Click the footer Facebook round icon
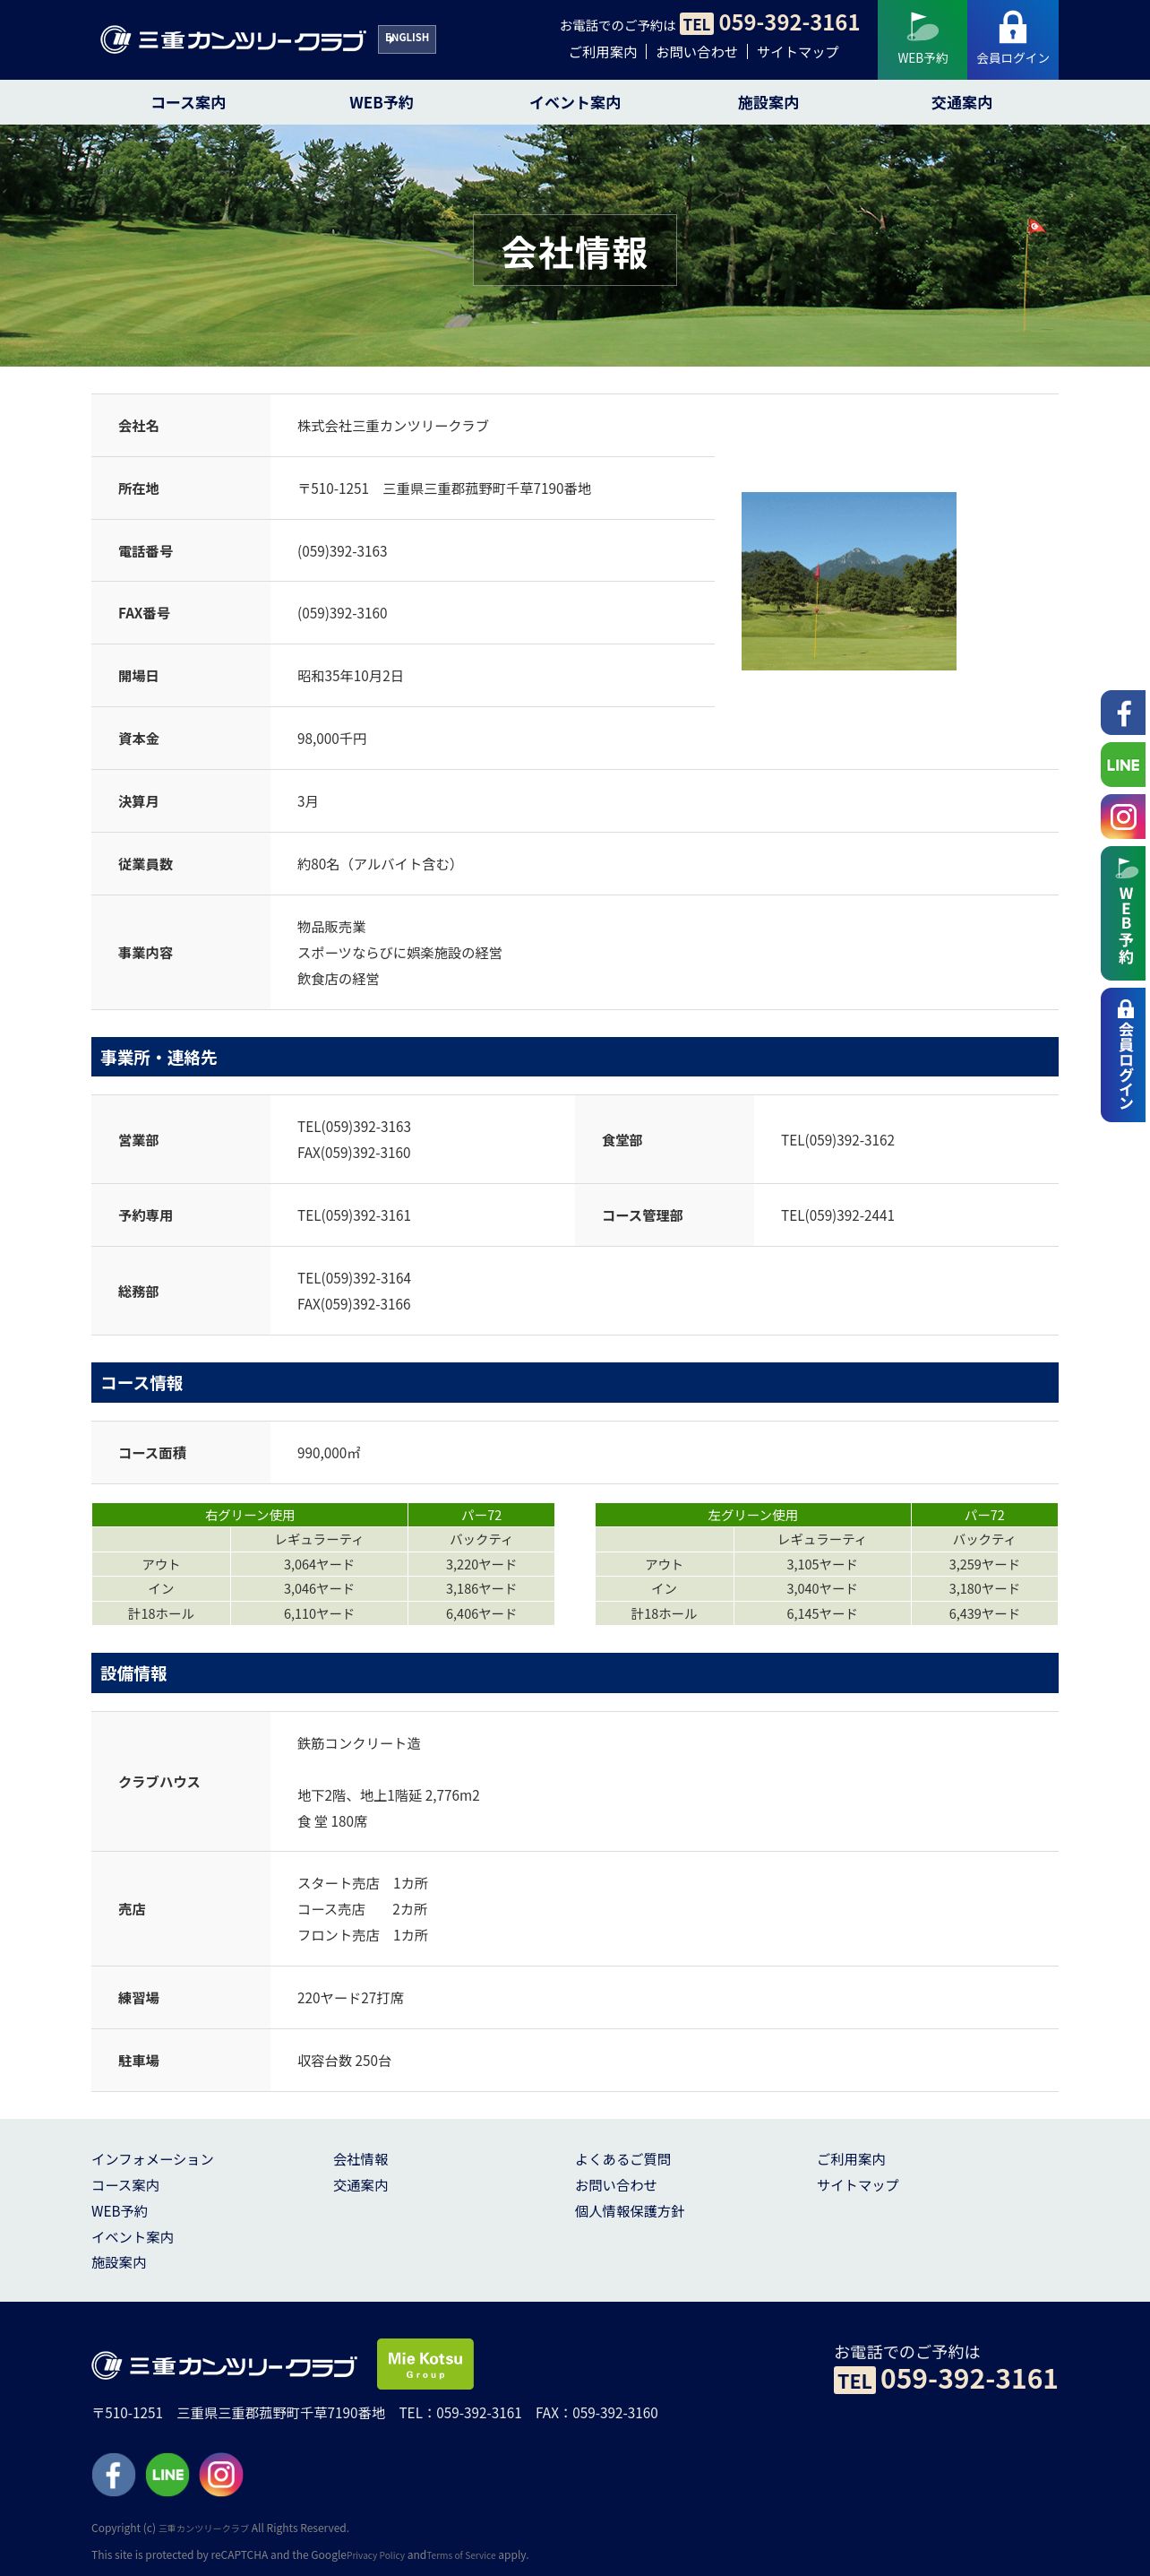Viewport: 1150px width, 2576px height. click(113, 2474)
